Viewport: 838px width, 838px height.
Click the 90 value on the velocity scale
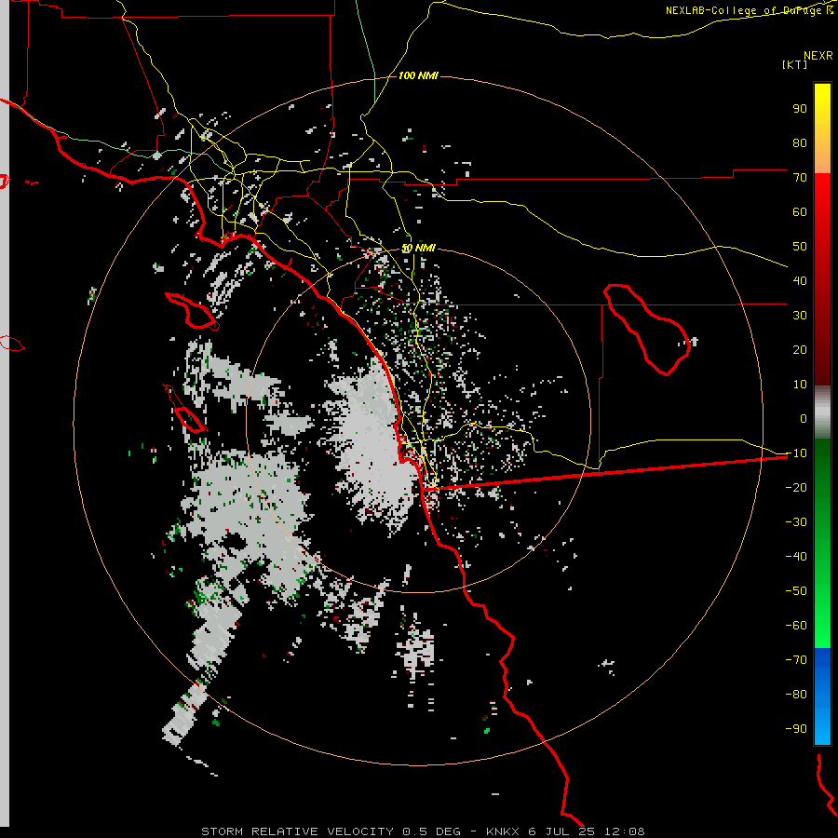point(800,109)
